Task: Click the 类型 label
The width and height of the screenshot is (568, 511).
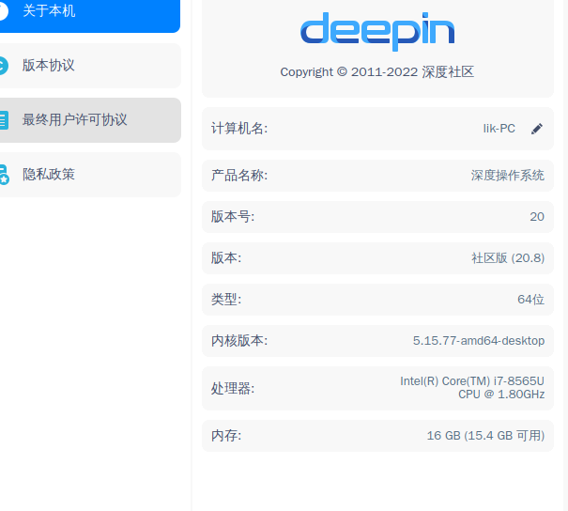Action: click(226, 300)
